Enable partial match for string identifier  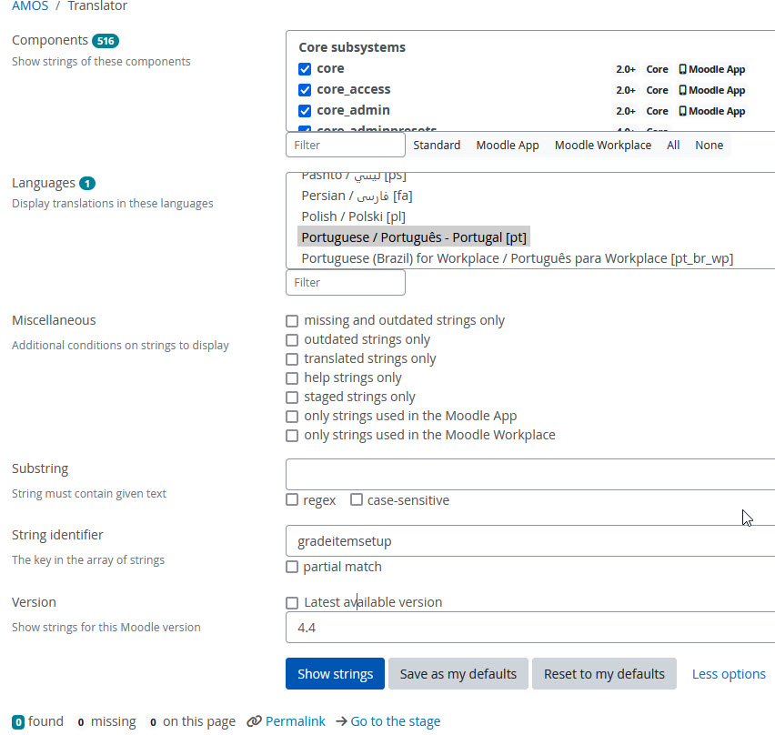[x=292, y=567]
